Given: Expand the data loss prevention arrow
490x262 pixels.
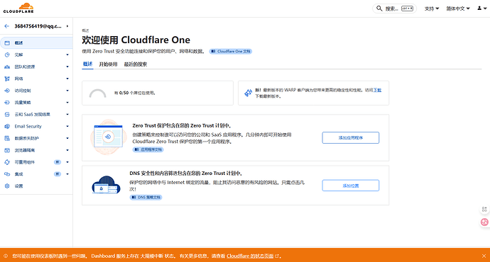Looking at the screenshot, I should tap(67, 138).
